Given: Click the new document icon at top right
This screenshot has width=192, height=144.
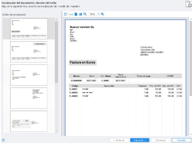Looking at the screenshot, I should [188, 4].
